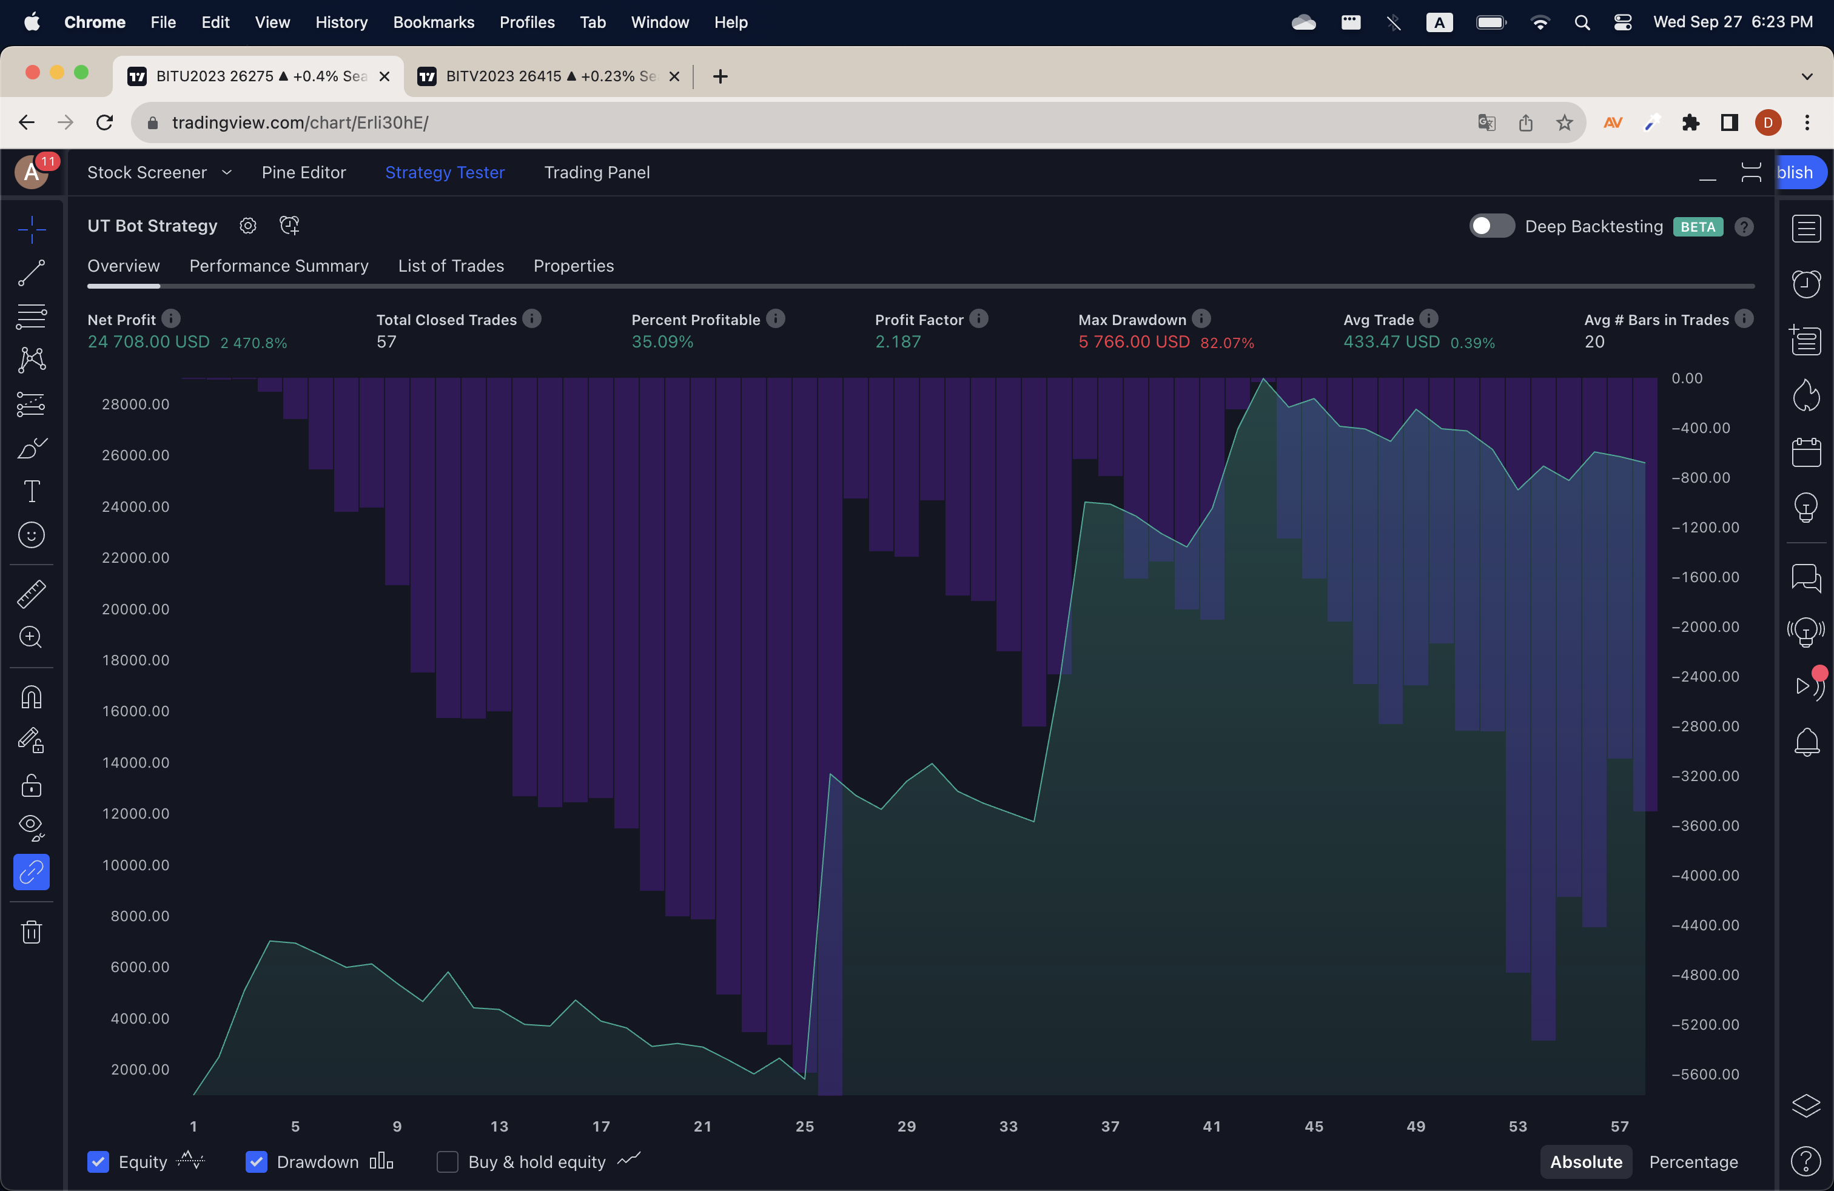Click the trash remove drawings icon
This screenshot has height=1191, width=1834.
[x=32, y=932]
